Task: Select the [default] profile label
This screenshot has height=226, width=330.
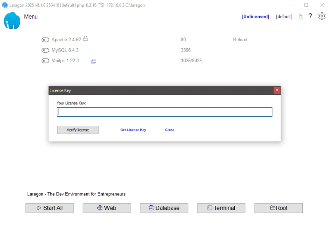Action: [x=284, y=16]
